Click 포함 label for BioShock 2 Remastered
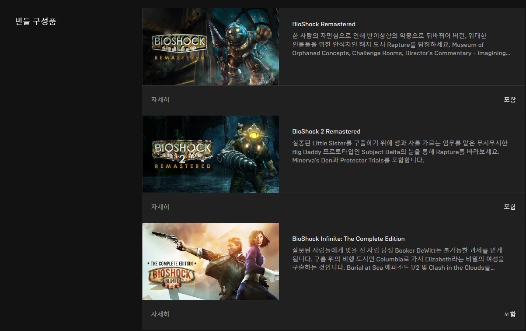 click(510, 207)
